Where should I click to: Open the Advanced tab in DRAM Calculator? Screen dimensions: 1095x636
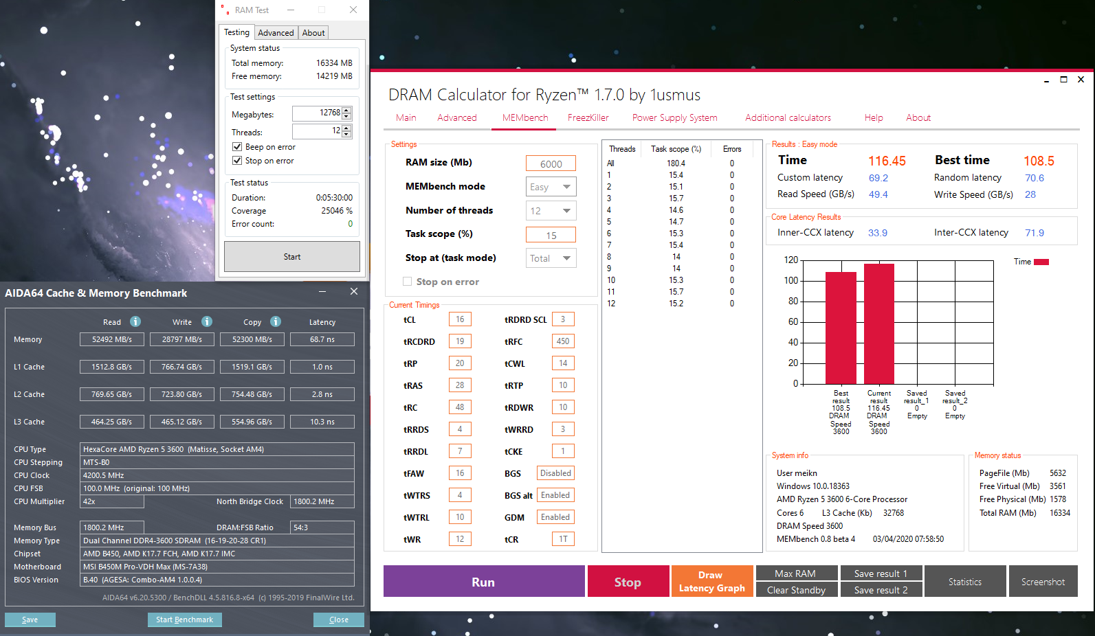[x=457, y=117]
